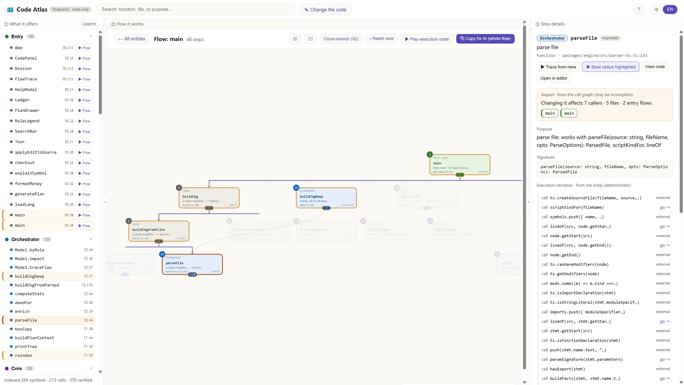Click the step 3 badge on buildCkgFromFiles
This screenshot has width=684, height=385.
(x=129, y=221)
